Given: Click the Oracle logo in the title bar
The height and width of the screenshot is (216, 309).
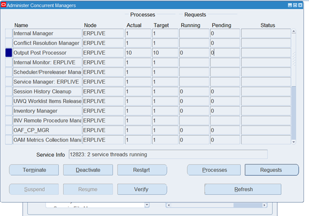Looking at the screenshot, I should 4,5.
